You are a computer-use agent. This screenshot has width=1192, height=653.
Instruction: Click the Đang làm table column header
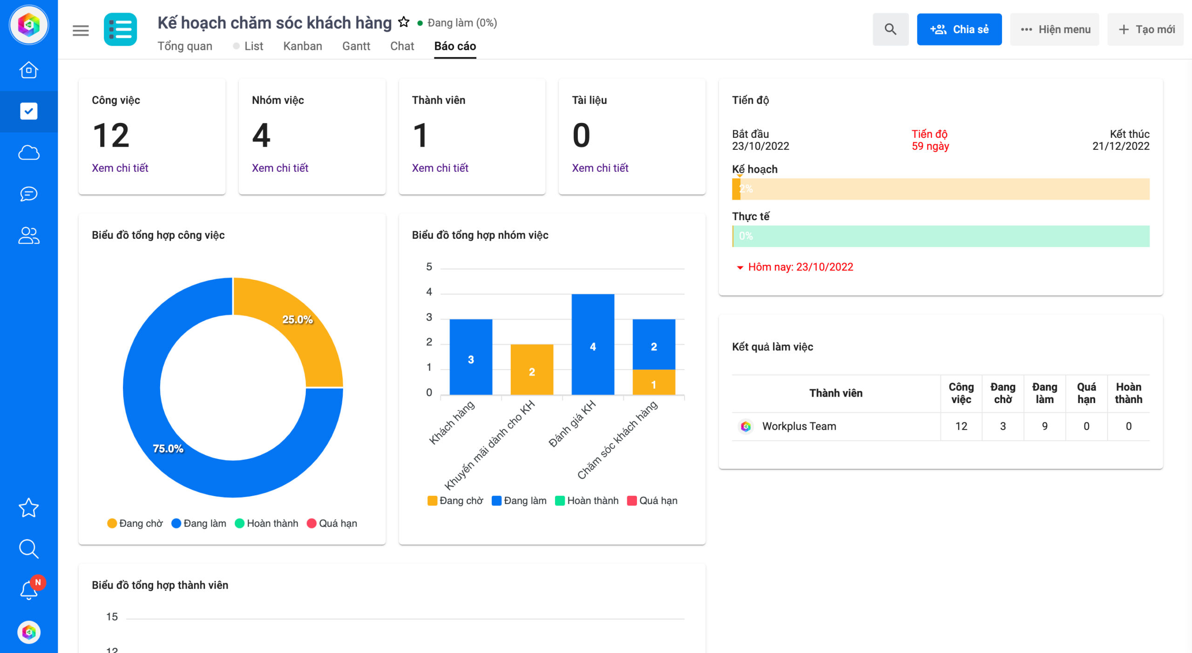[x=1045, y=393]
